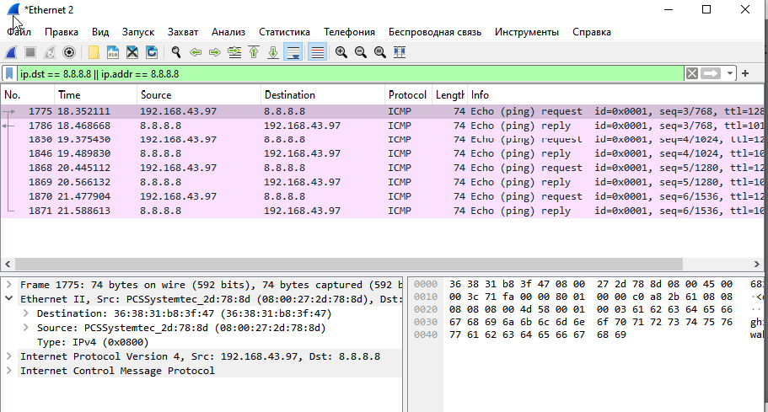This screenshot has width=768, height=412.
Task: Go to a specified packet number
Action: 234,52
